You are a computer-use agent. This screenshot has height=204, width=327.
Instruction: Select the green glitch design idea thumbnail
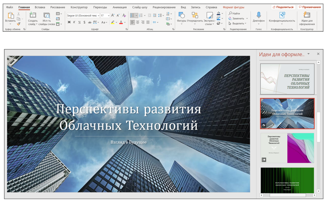(287, 180)
